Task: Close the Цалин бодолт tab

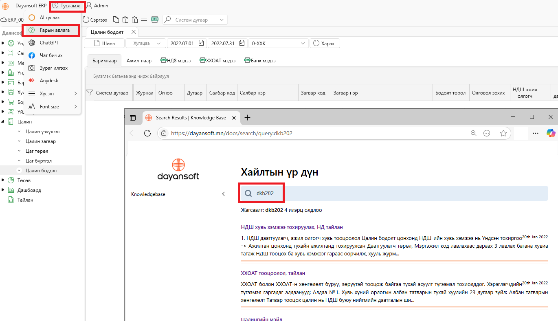Action: tap(134, 32)
